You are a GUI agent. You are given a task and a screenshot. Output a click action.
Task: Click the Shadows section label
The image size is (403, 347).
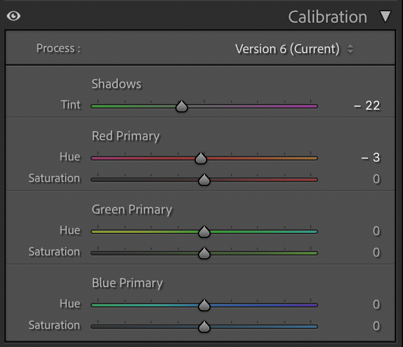click(116, 84)
